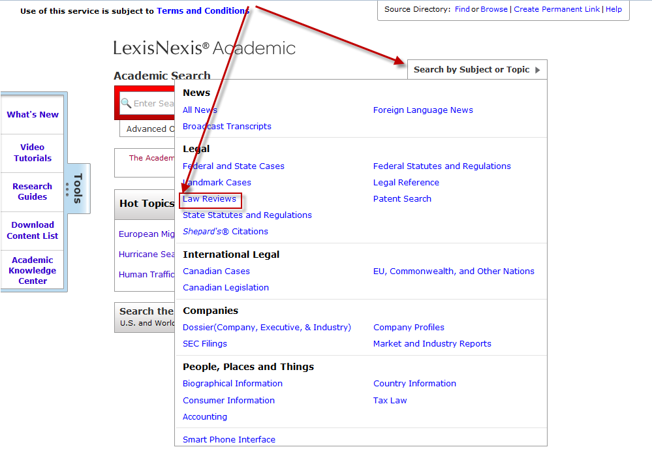Open the European Migration hot topic
This screenshot has height=449, width=652.
146,234
